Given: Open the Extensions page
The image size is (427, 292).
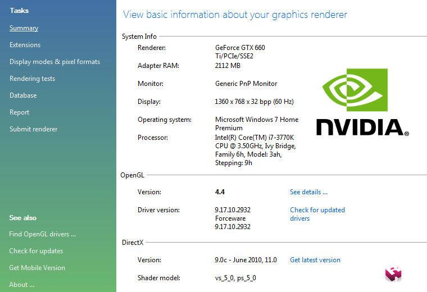Looking at the screenshot, I should (x=25, y=45).
